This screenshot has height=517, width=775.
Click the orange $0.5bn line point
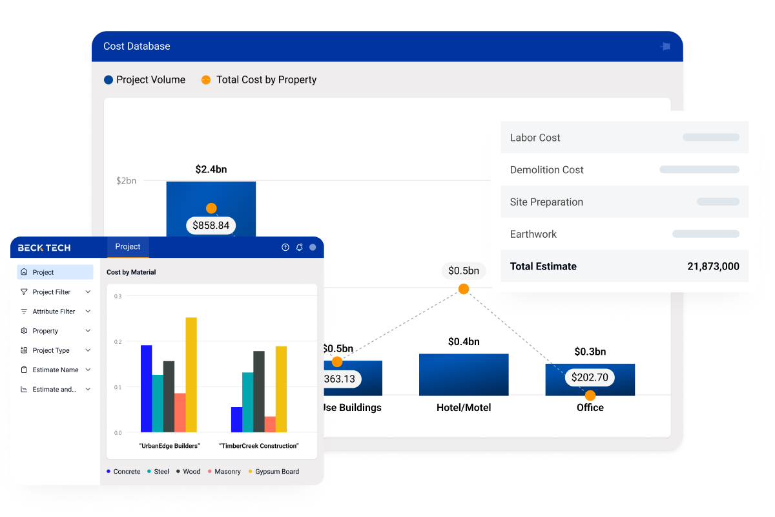coord(463,289)
